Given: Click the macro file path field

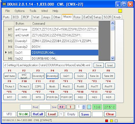Looking at the screenshot, I should point(48,65).
